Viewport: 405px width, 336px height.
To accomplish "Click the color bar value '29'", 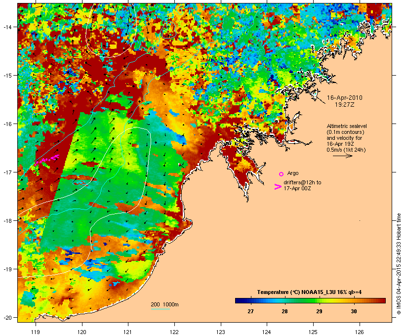I will tap(319, 311).
